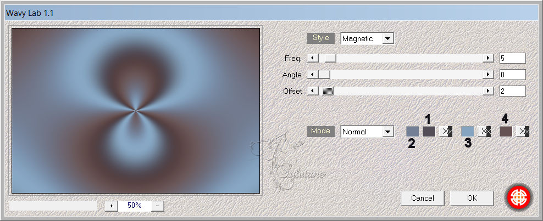Click the 50% zoom level text
The height and width of the screenshot is (221, 543).
[135, 206]
